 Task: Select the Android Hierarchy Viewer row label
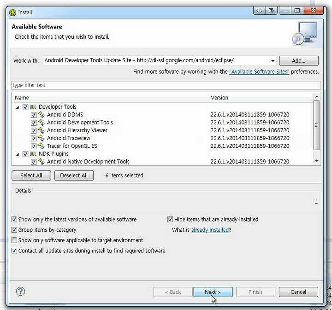(x=77, y=130)
